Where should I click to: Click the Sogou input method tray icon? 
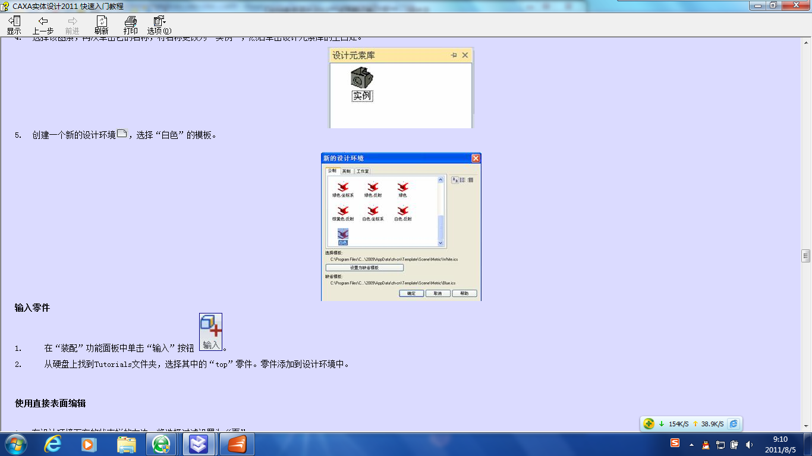(x=675, y=443)
